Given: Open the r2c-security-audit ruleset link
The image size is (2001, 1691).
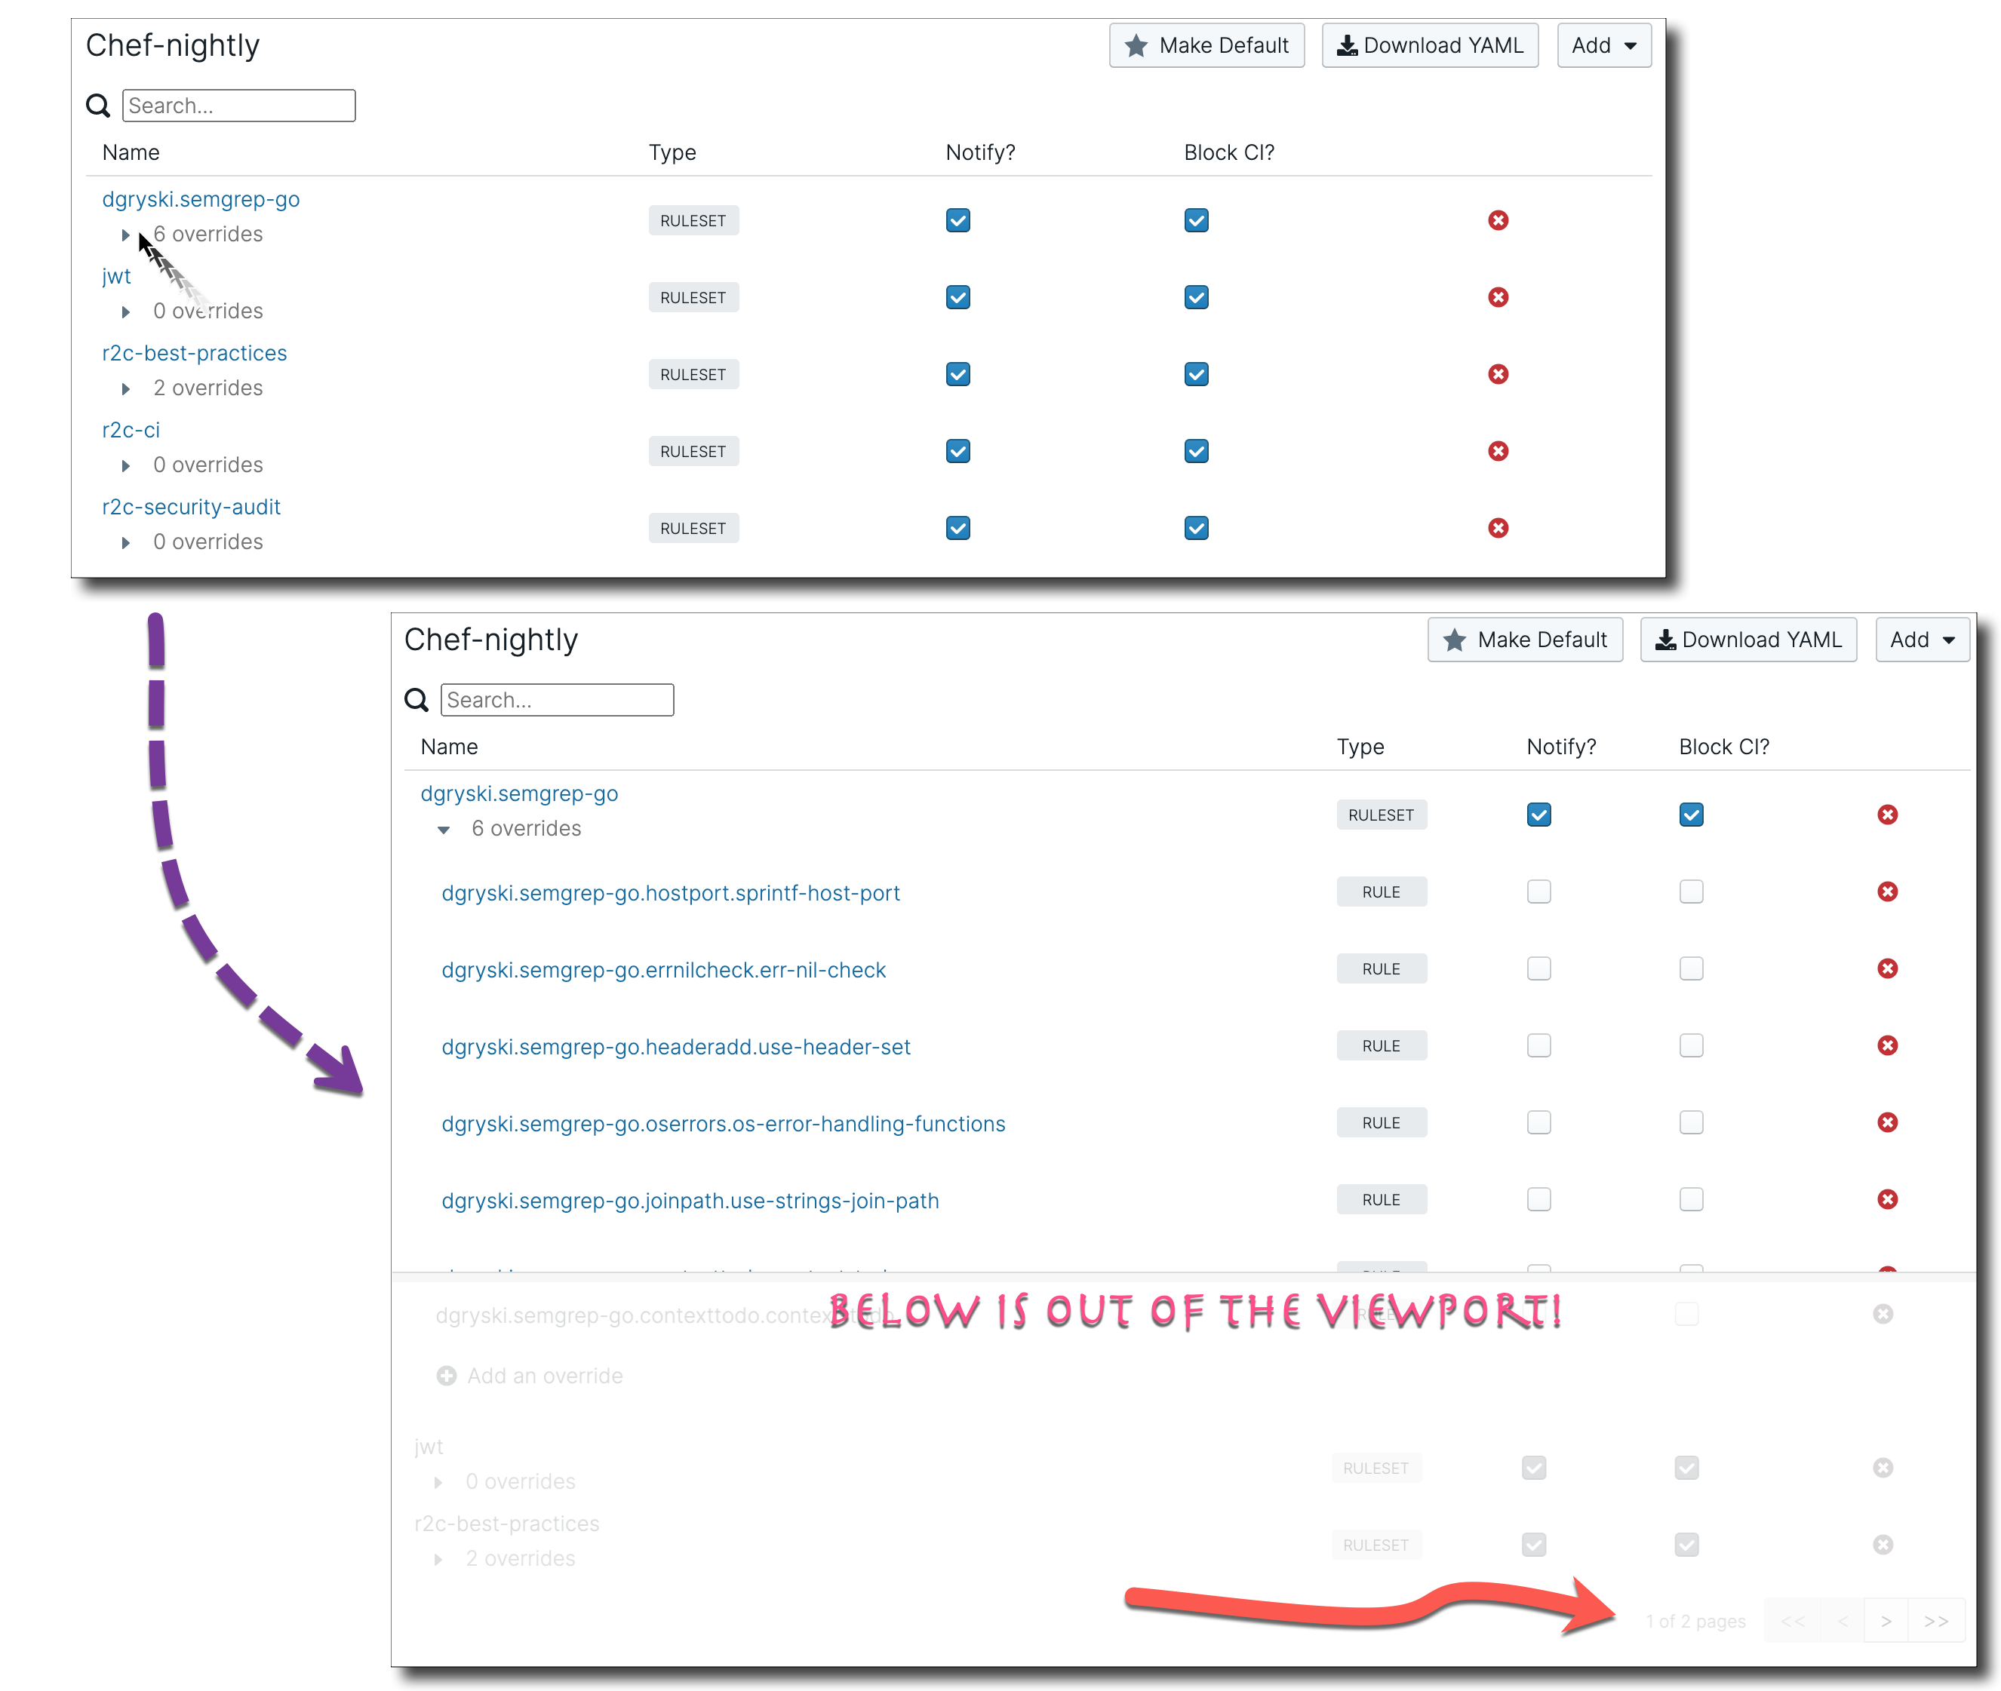Looking at the screenshot, I should tap(191, 507).
